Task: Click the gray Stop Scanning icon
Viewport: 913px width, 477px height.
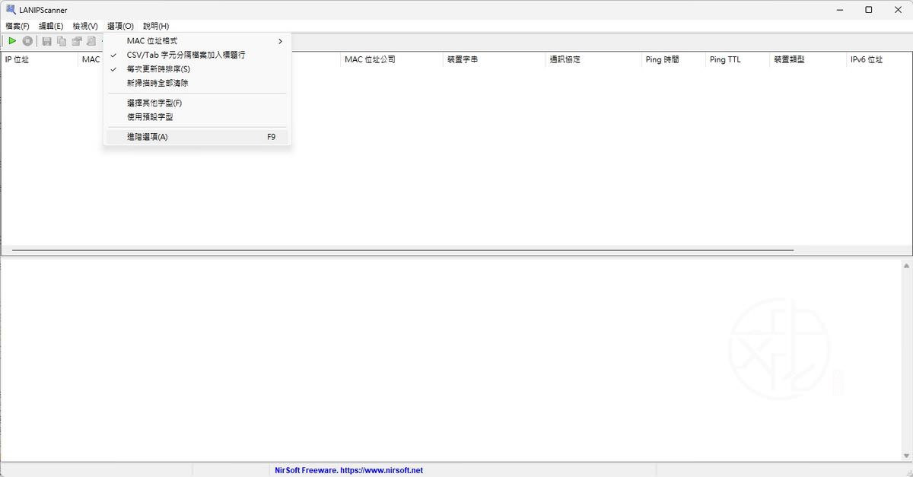Action: point(27,41)
